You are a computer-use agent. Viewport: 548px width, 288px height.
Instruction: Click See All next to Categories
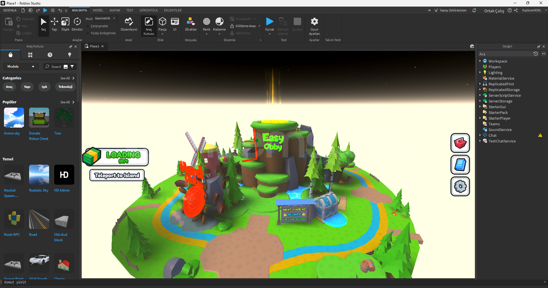(x=67, y=78)
